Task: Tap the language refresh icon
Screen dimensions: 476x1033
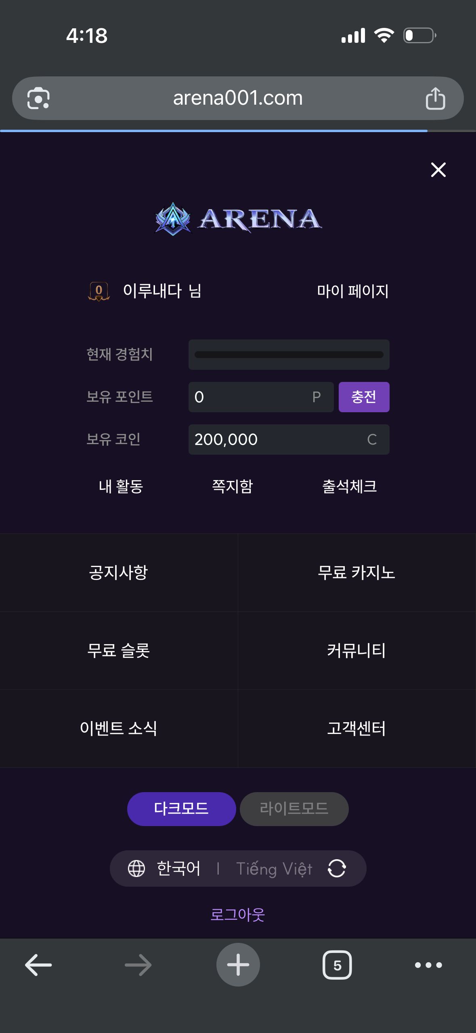Action: (x=337, y=868)
